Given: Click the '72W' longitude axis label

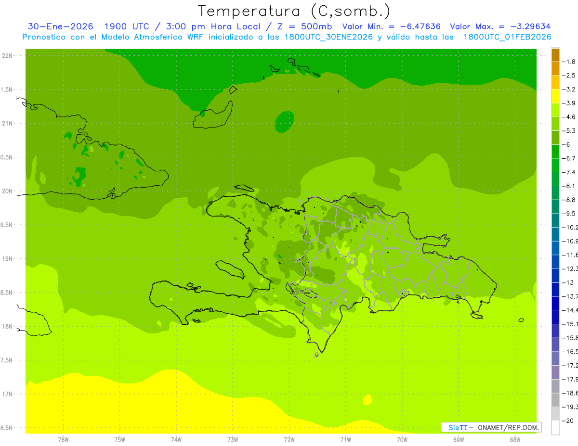Looking at the screenshot, I should tap(289, 440).
